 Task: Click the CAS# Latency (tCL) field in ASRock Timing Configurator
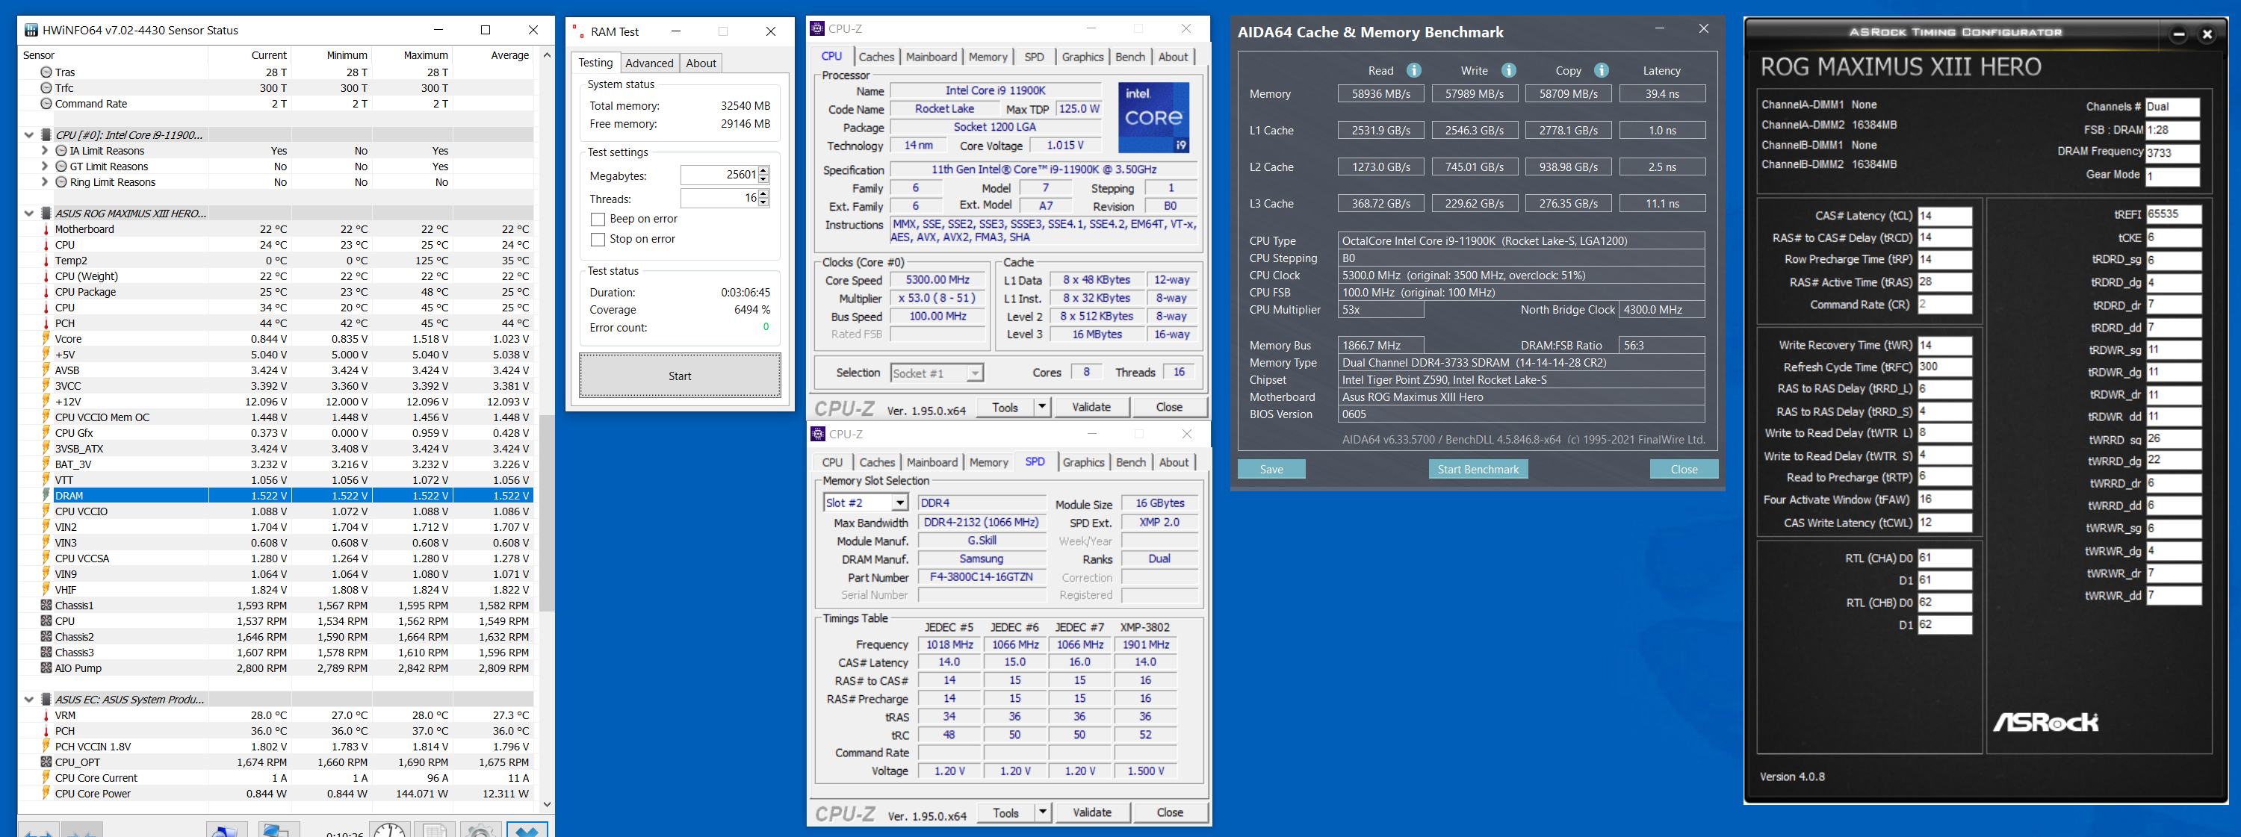[1944, 216]
